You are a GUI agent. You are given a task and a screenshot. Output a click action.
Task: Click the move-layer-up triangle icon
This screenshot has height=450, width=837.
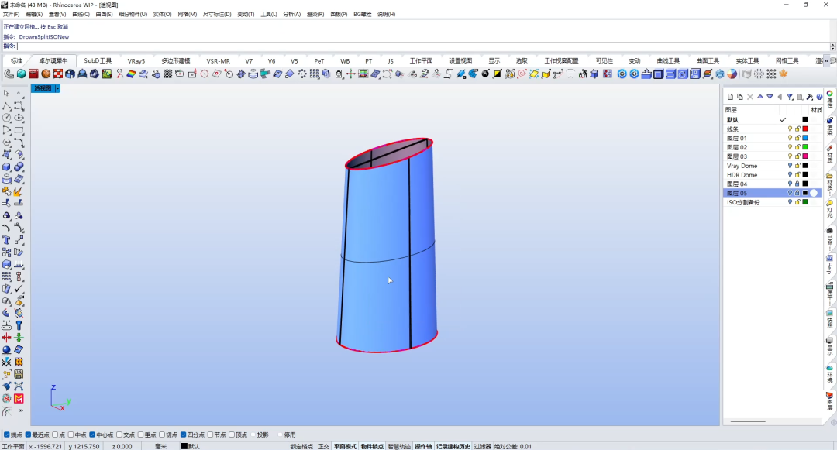point(760,97)
